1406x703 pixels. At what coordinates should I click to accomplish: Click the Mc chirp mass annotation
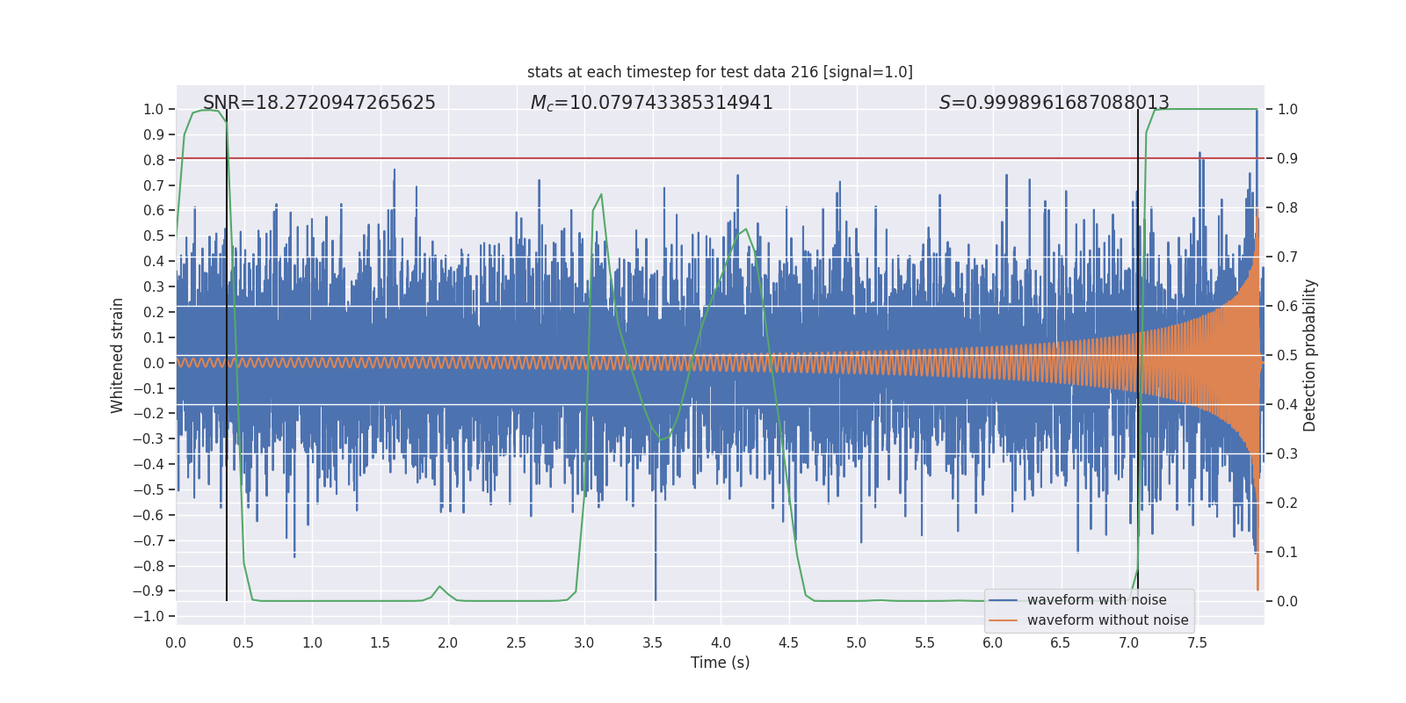pyautogui.click(x=651, y=103)
